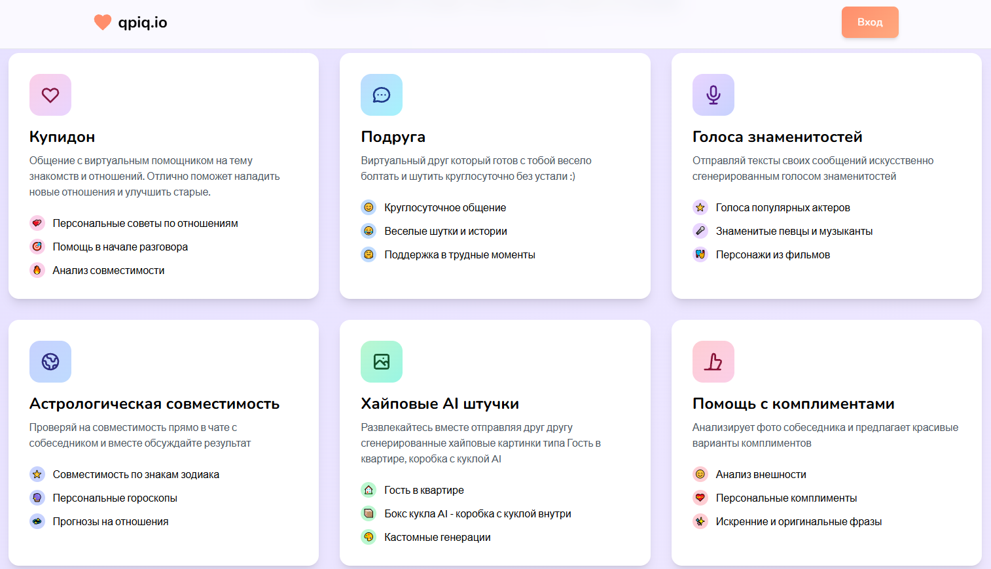The width and height of the screenshot is (991, 569).
Task: Click the text Искренние и оригинальные фразы
Action: pyautogui.click(x=799, y=521)
